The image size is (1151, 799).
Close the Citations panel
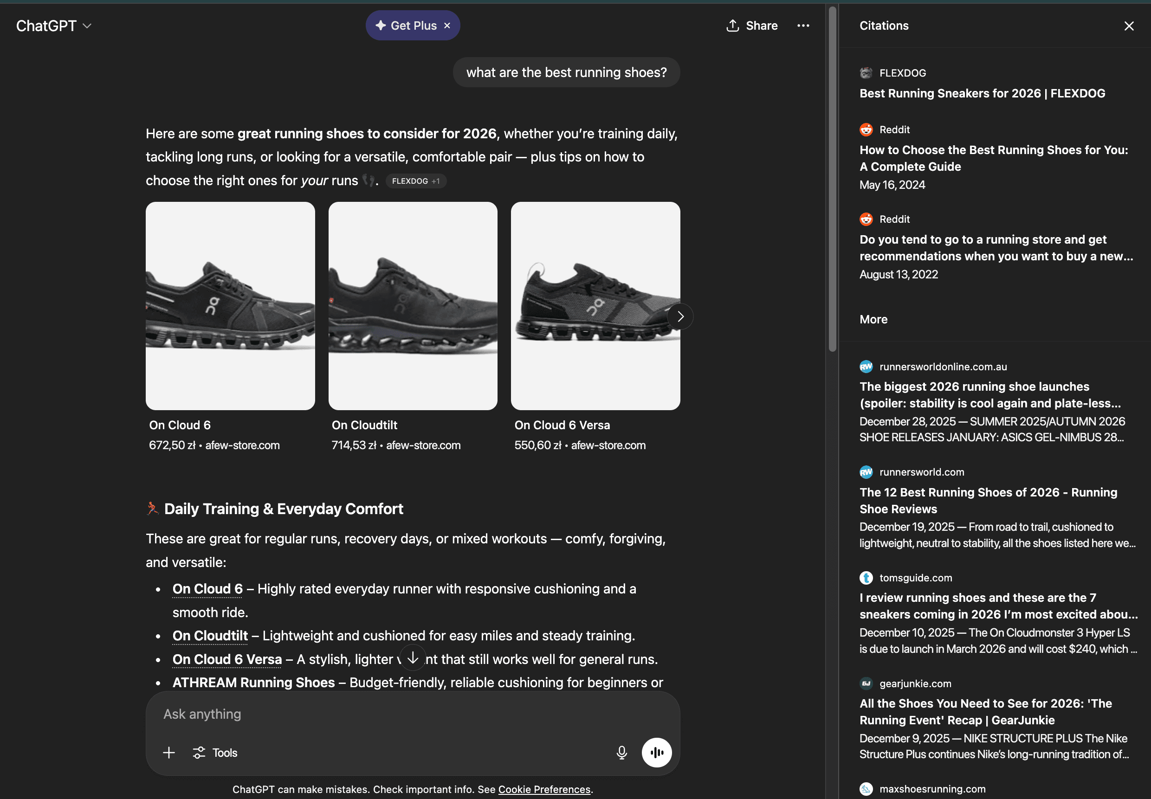pos(1128,26)
